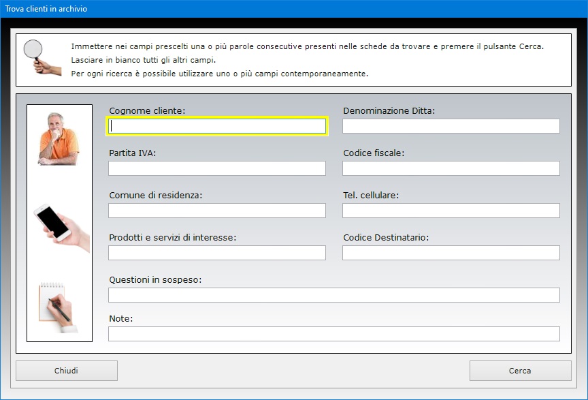588x400 pixels.
Task: Click the 'Partita IVA:' label
Action: pos(133,153)
